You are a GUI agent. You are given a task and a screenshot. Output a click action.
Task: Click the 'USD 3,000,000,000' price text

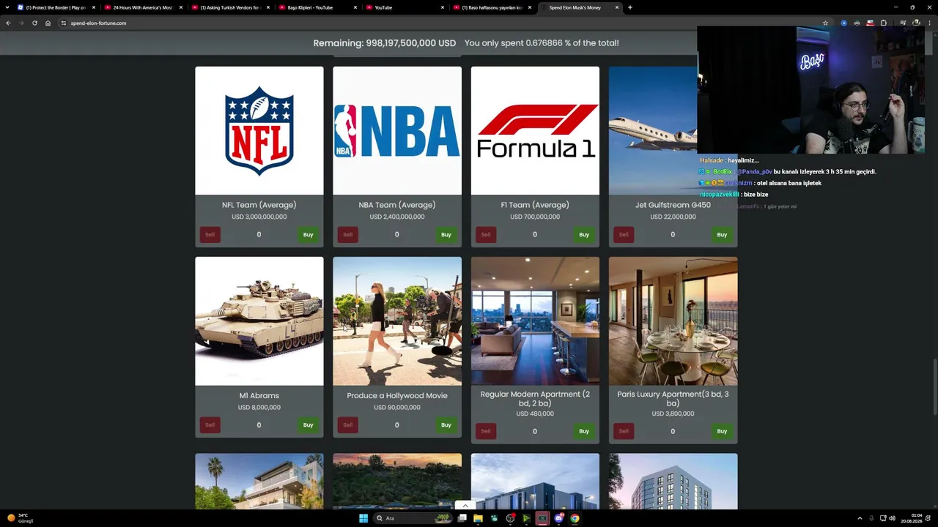pyautogui.click(x=259, y=217)
